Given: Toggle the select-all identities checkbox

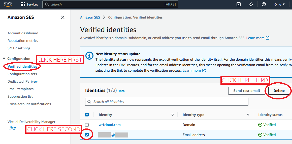Looking at the screenshot, I should 87,115.
